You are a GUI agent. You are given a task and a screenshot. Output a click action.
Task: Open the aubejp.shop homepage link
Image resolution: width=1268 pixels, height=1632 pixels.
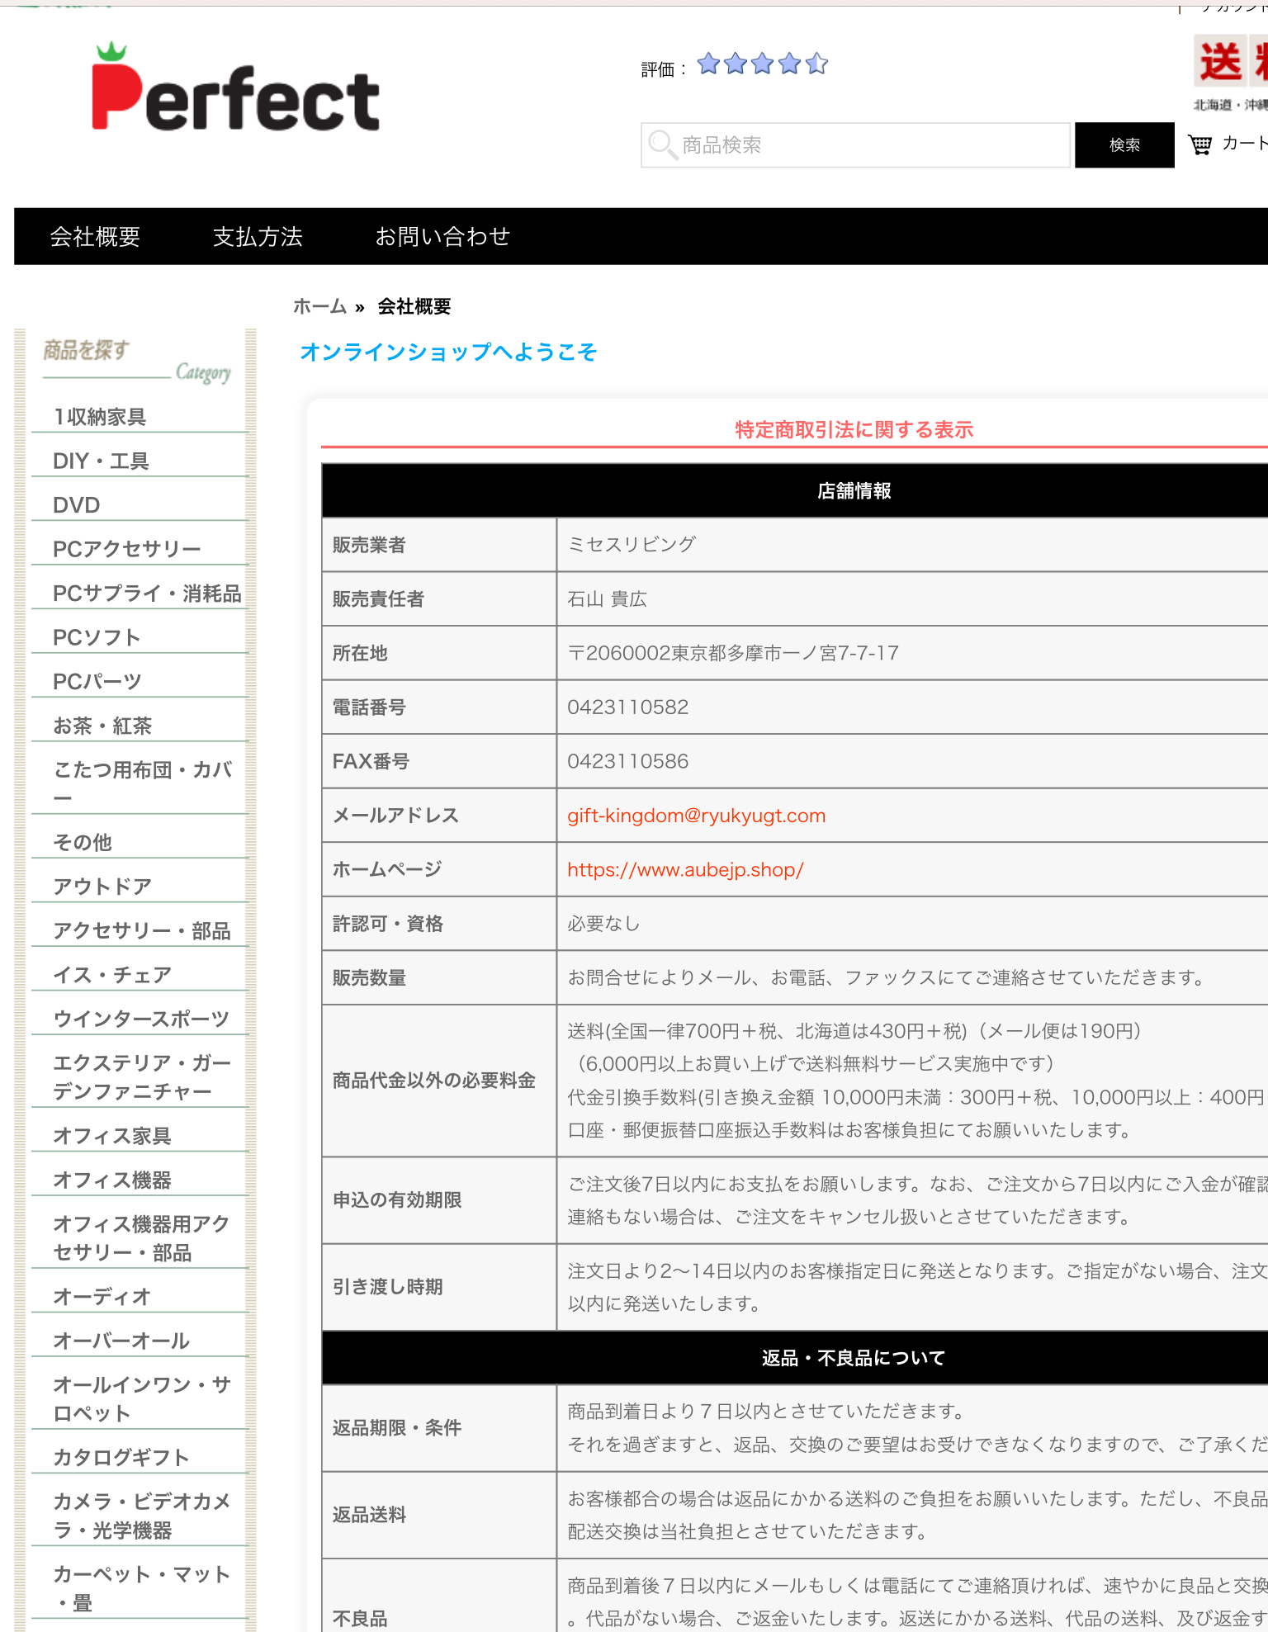pyautogui.click(x=685, y=870)
